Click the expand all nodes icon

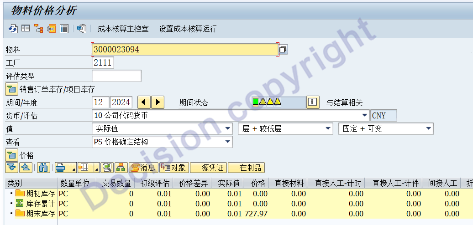point(12,168)
